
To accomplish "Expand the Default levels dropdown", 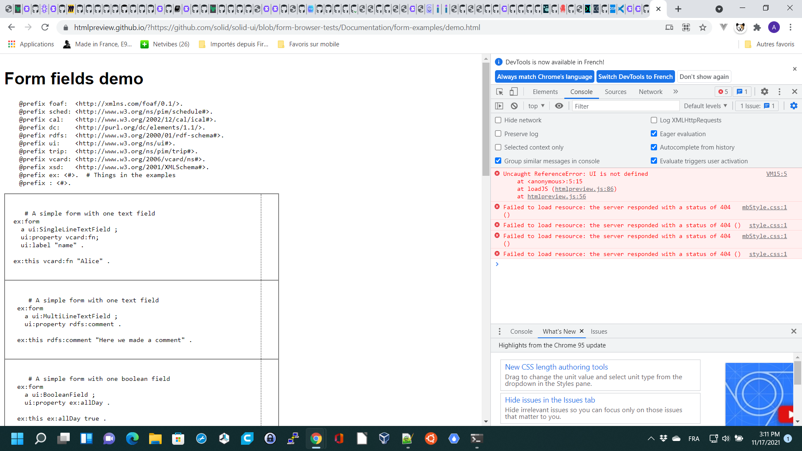I will (x=705, y=106).
